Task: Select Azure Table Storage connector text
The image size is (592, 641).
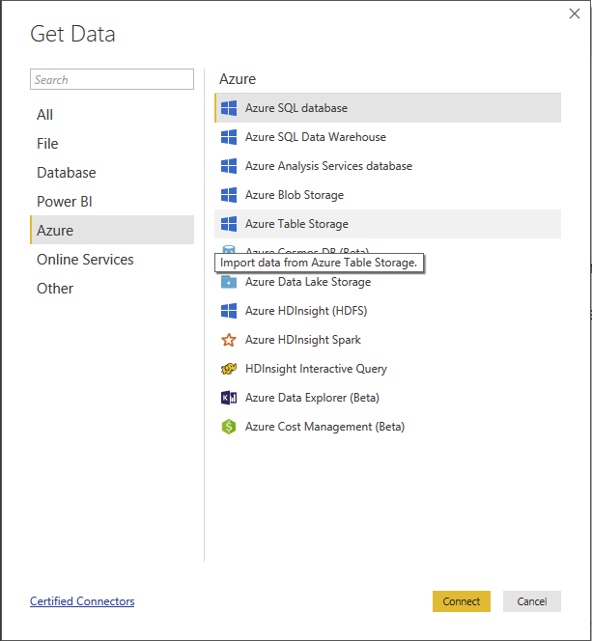Action: click(x=296, y=224)
